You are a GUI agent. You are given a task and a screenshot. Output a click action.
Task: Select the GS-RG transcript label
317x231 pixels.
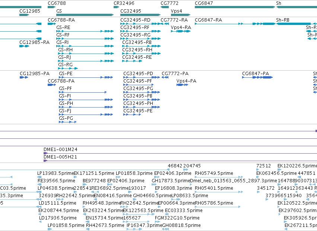65,65
